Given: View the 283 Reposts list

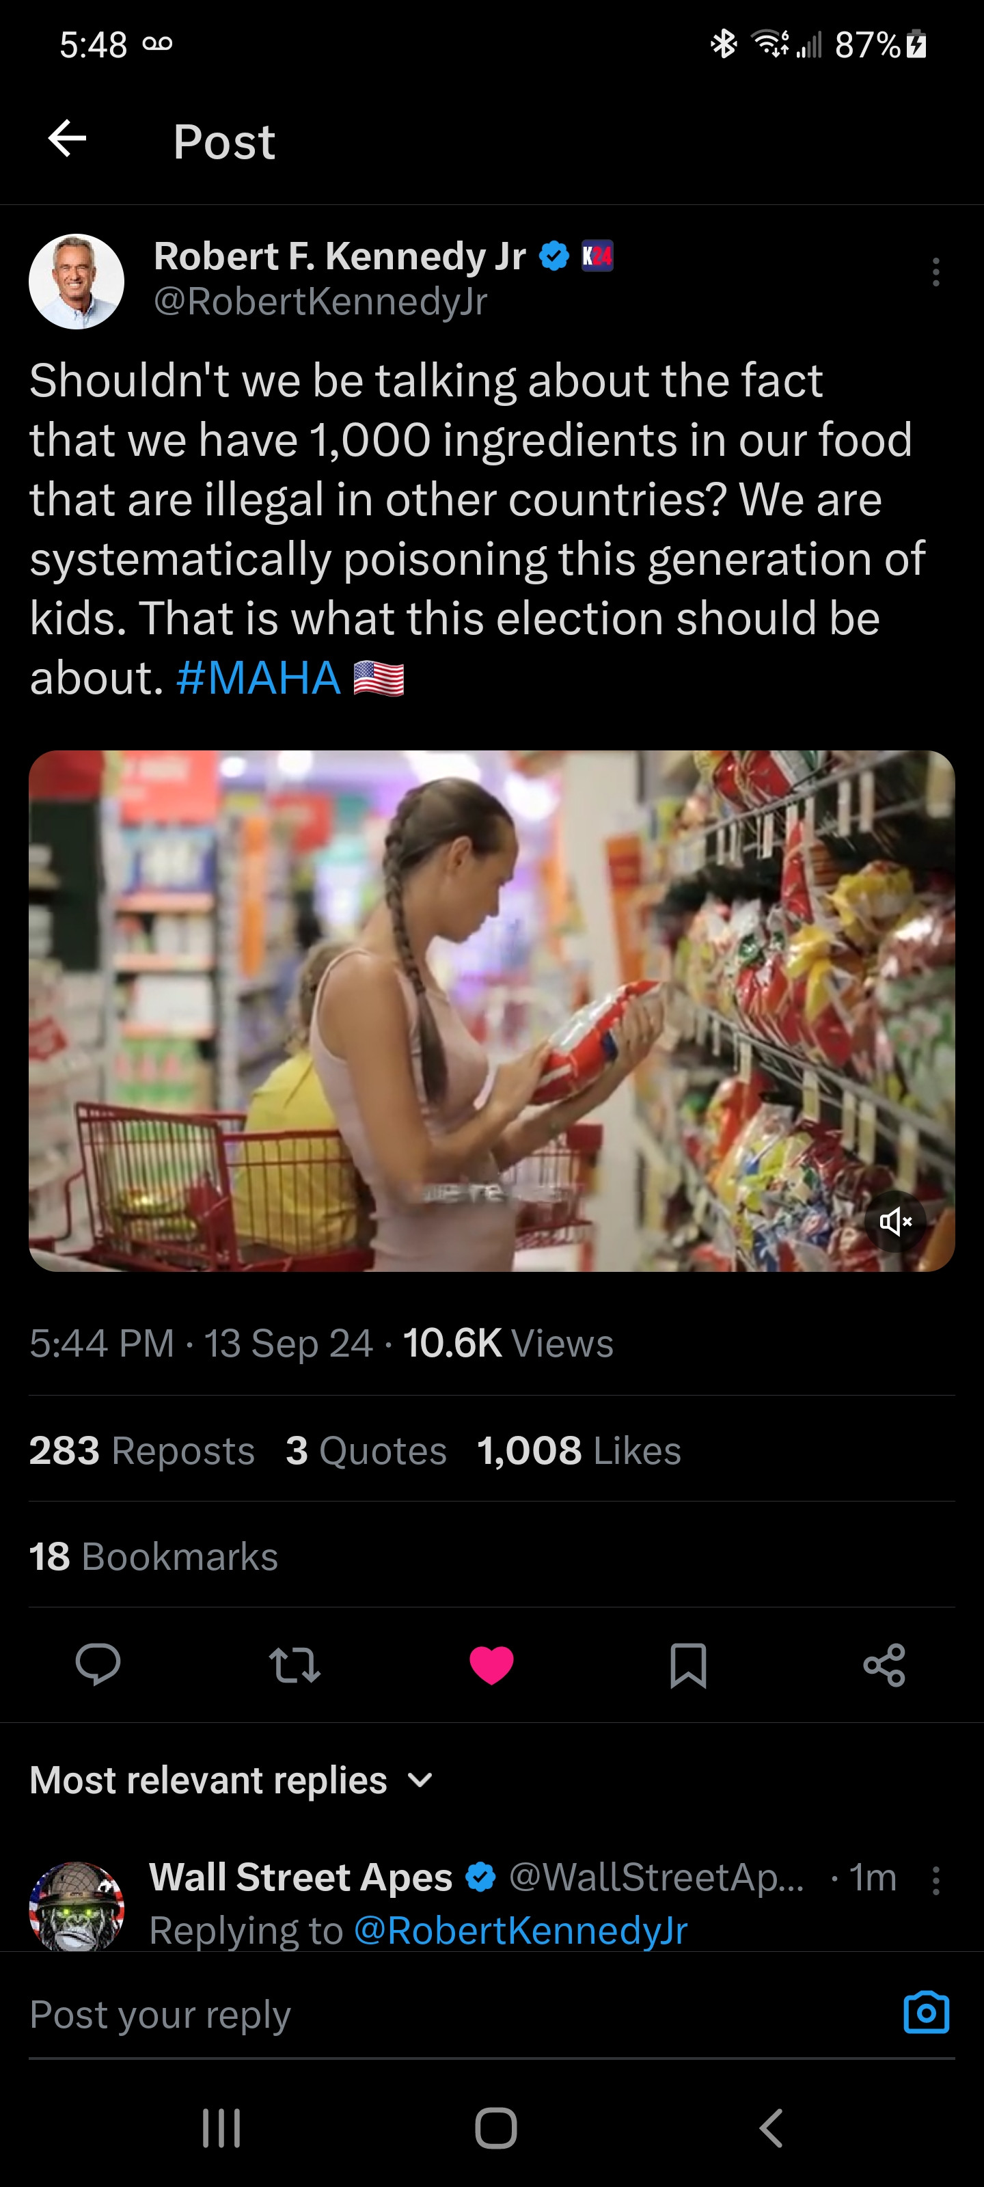Looking at the screenshot, I should click(141, 1450).
